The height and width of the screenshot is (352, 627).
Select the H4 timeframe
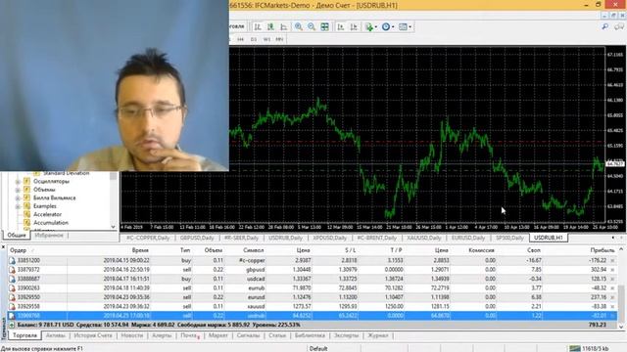tap(240, 39)
